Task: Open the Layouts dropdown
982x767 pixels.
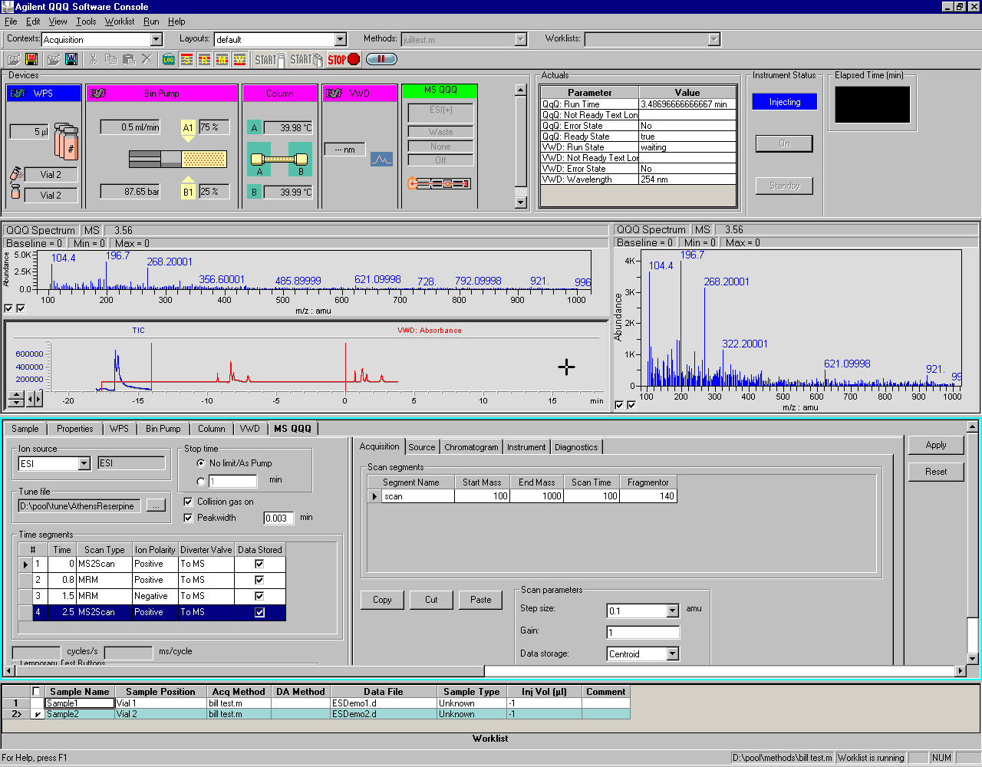Action: (x=341, y=39)
